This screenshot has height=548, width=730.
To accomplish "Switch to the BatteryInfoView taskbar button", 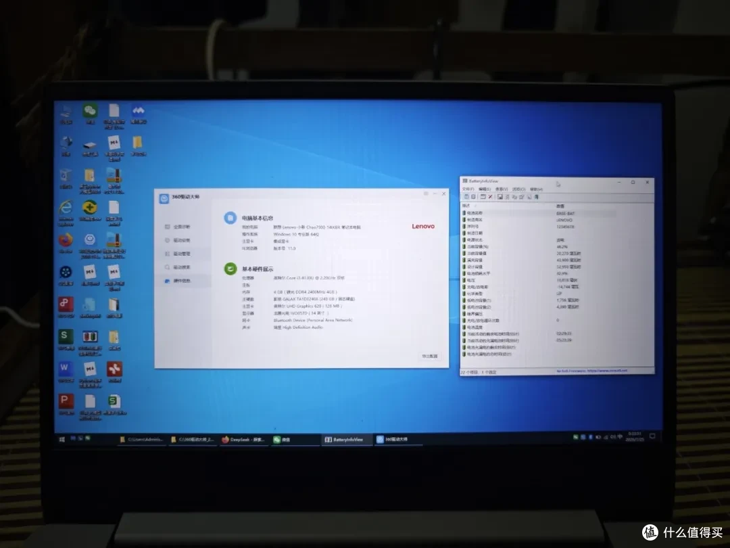I will [346, 440].
